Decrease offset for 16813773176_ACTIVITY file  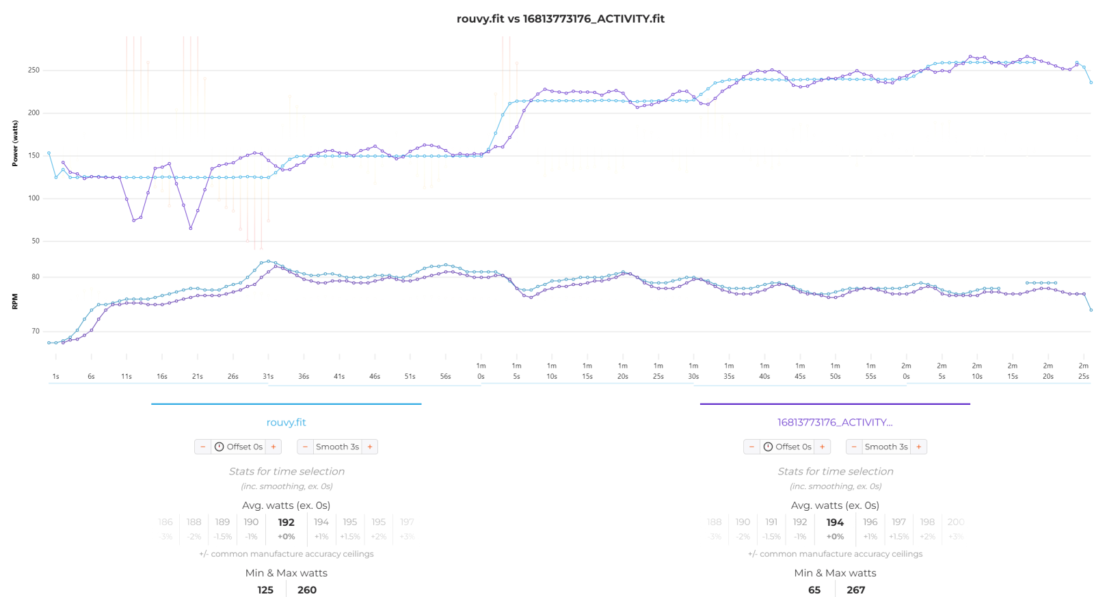coord(751,447)
